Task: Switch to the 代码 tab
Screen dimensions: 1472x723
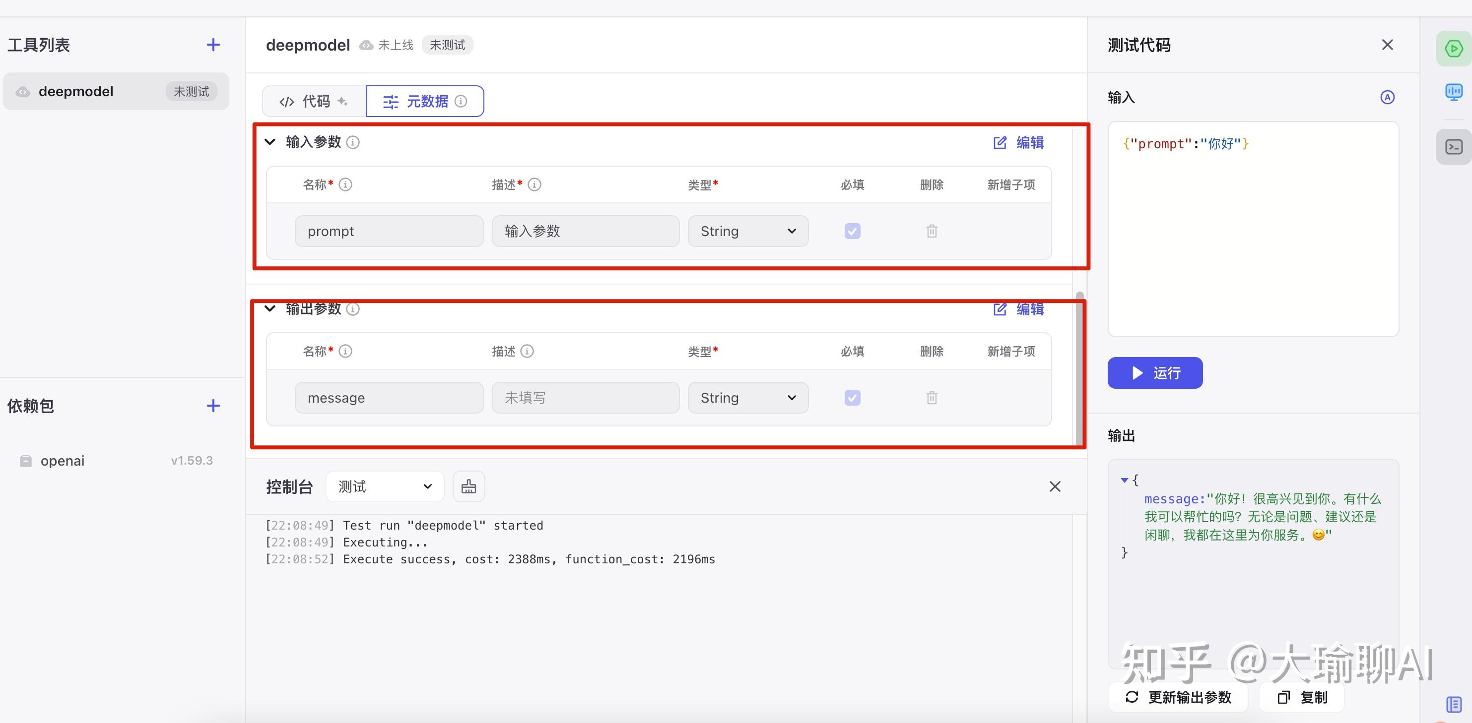Action: 314,102
